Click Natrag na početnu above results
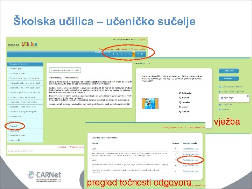The width and height of the screenshot is (252, 189). coord(196,127)
